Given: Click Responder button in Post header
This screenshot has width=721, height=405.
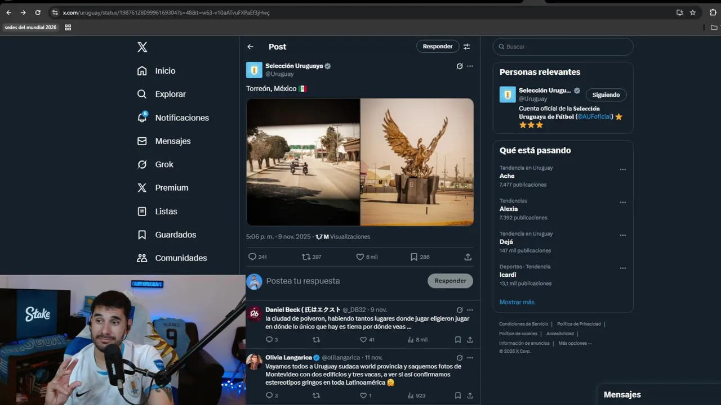Looking at the screenshot, I should 437,47.
